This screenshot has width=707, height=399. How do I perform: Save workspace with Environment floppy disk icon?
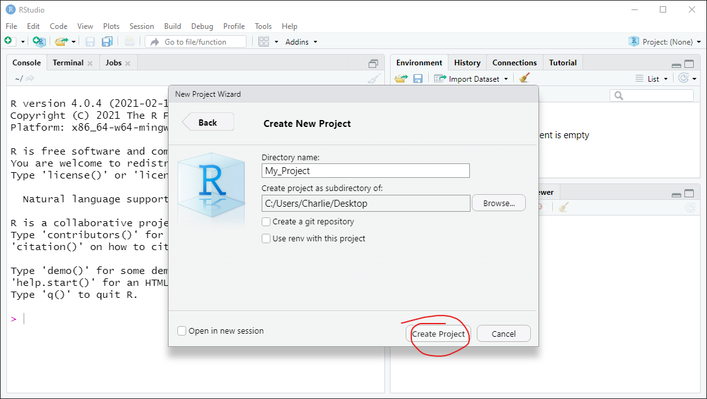[418, 79]
